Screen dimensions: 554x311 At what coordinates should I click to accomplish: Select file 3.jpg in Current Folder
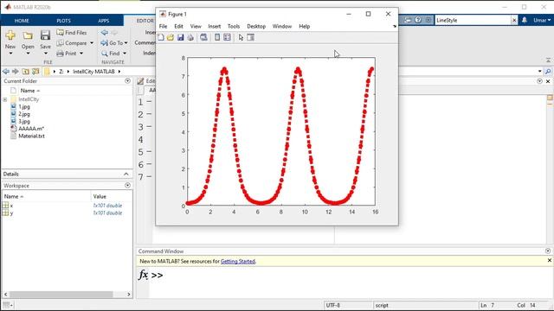click(x=24, y=122)
